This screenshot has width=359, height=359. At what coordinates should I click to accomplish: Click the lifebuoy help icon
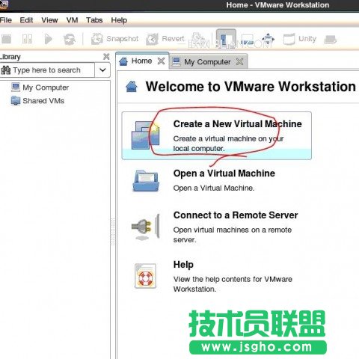pyautogui.click(x=145, y=276)
